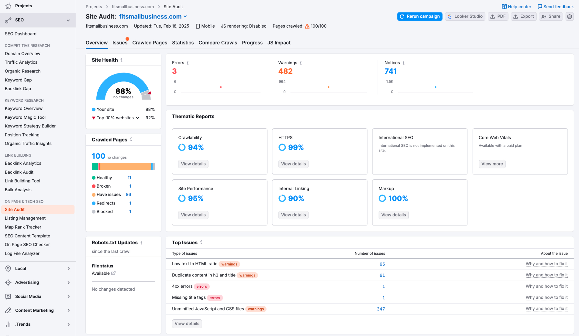Viewport: 579px width, 336px height.
Task: Click the errors count 3
Action: coord(174,71)
